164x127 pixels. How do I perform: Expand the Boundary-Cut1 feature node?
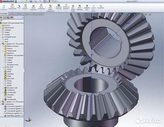click(x=3, y=88)
